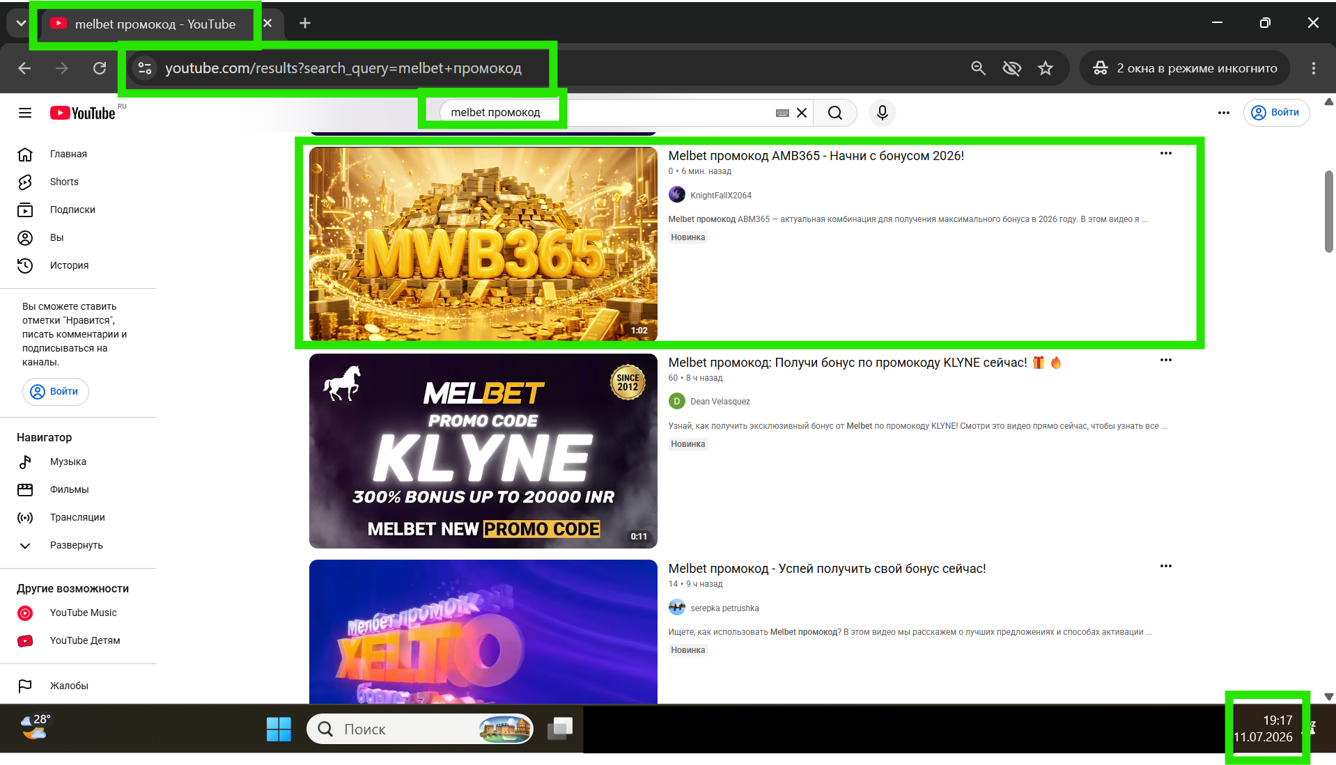Open the XELTO video thumbnail

(x=483, y=631)
